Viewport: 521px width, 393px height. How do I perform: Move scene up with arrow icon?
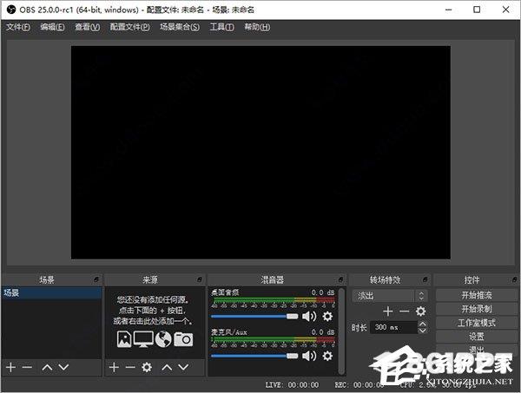[47, 367]
